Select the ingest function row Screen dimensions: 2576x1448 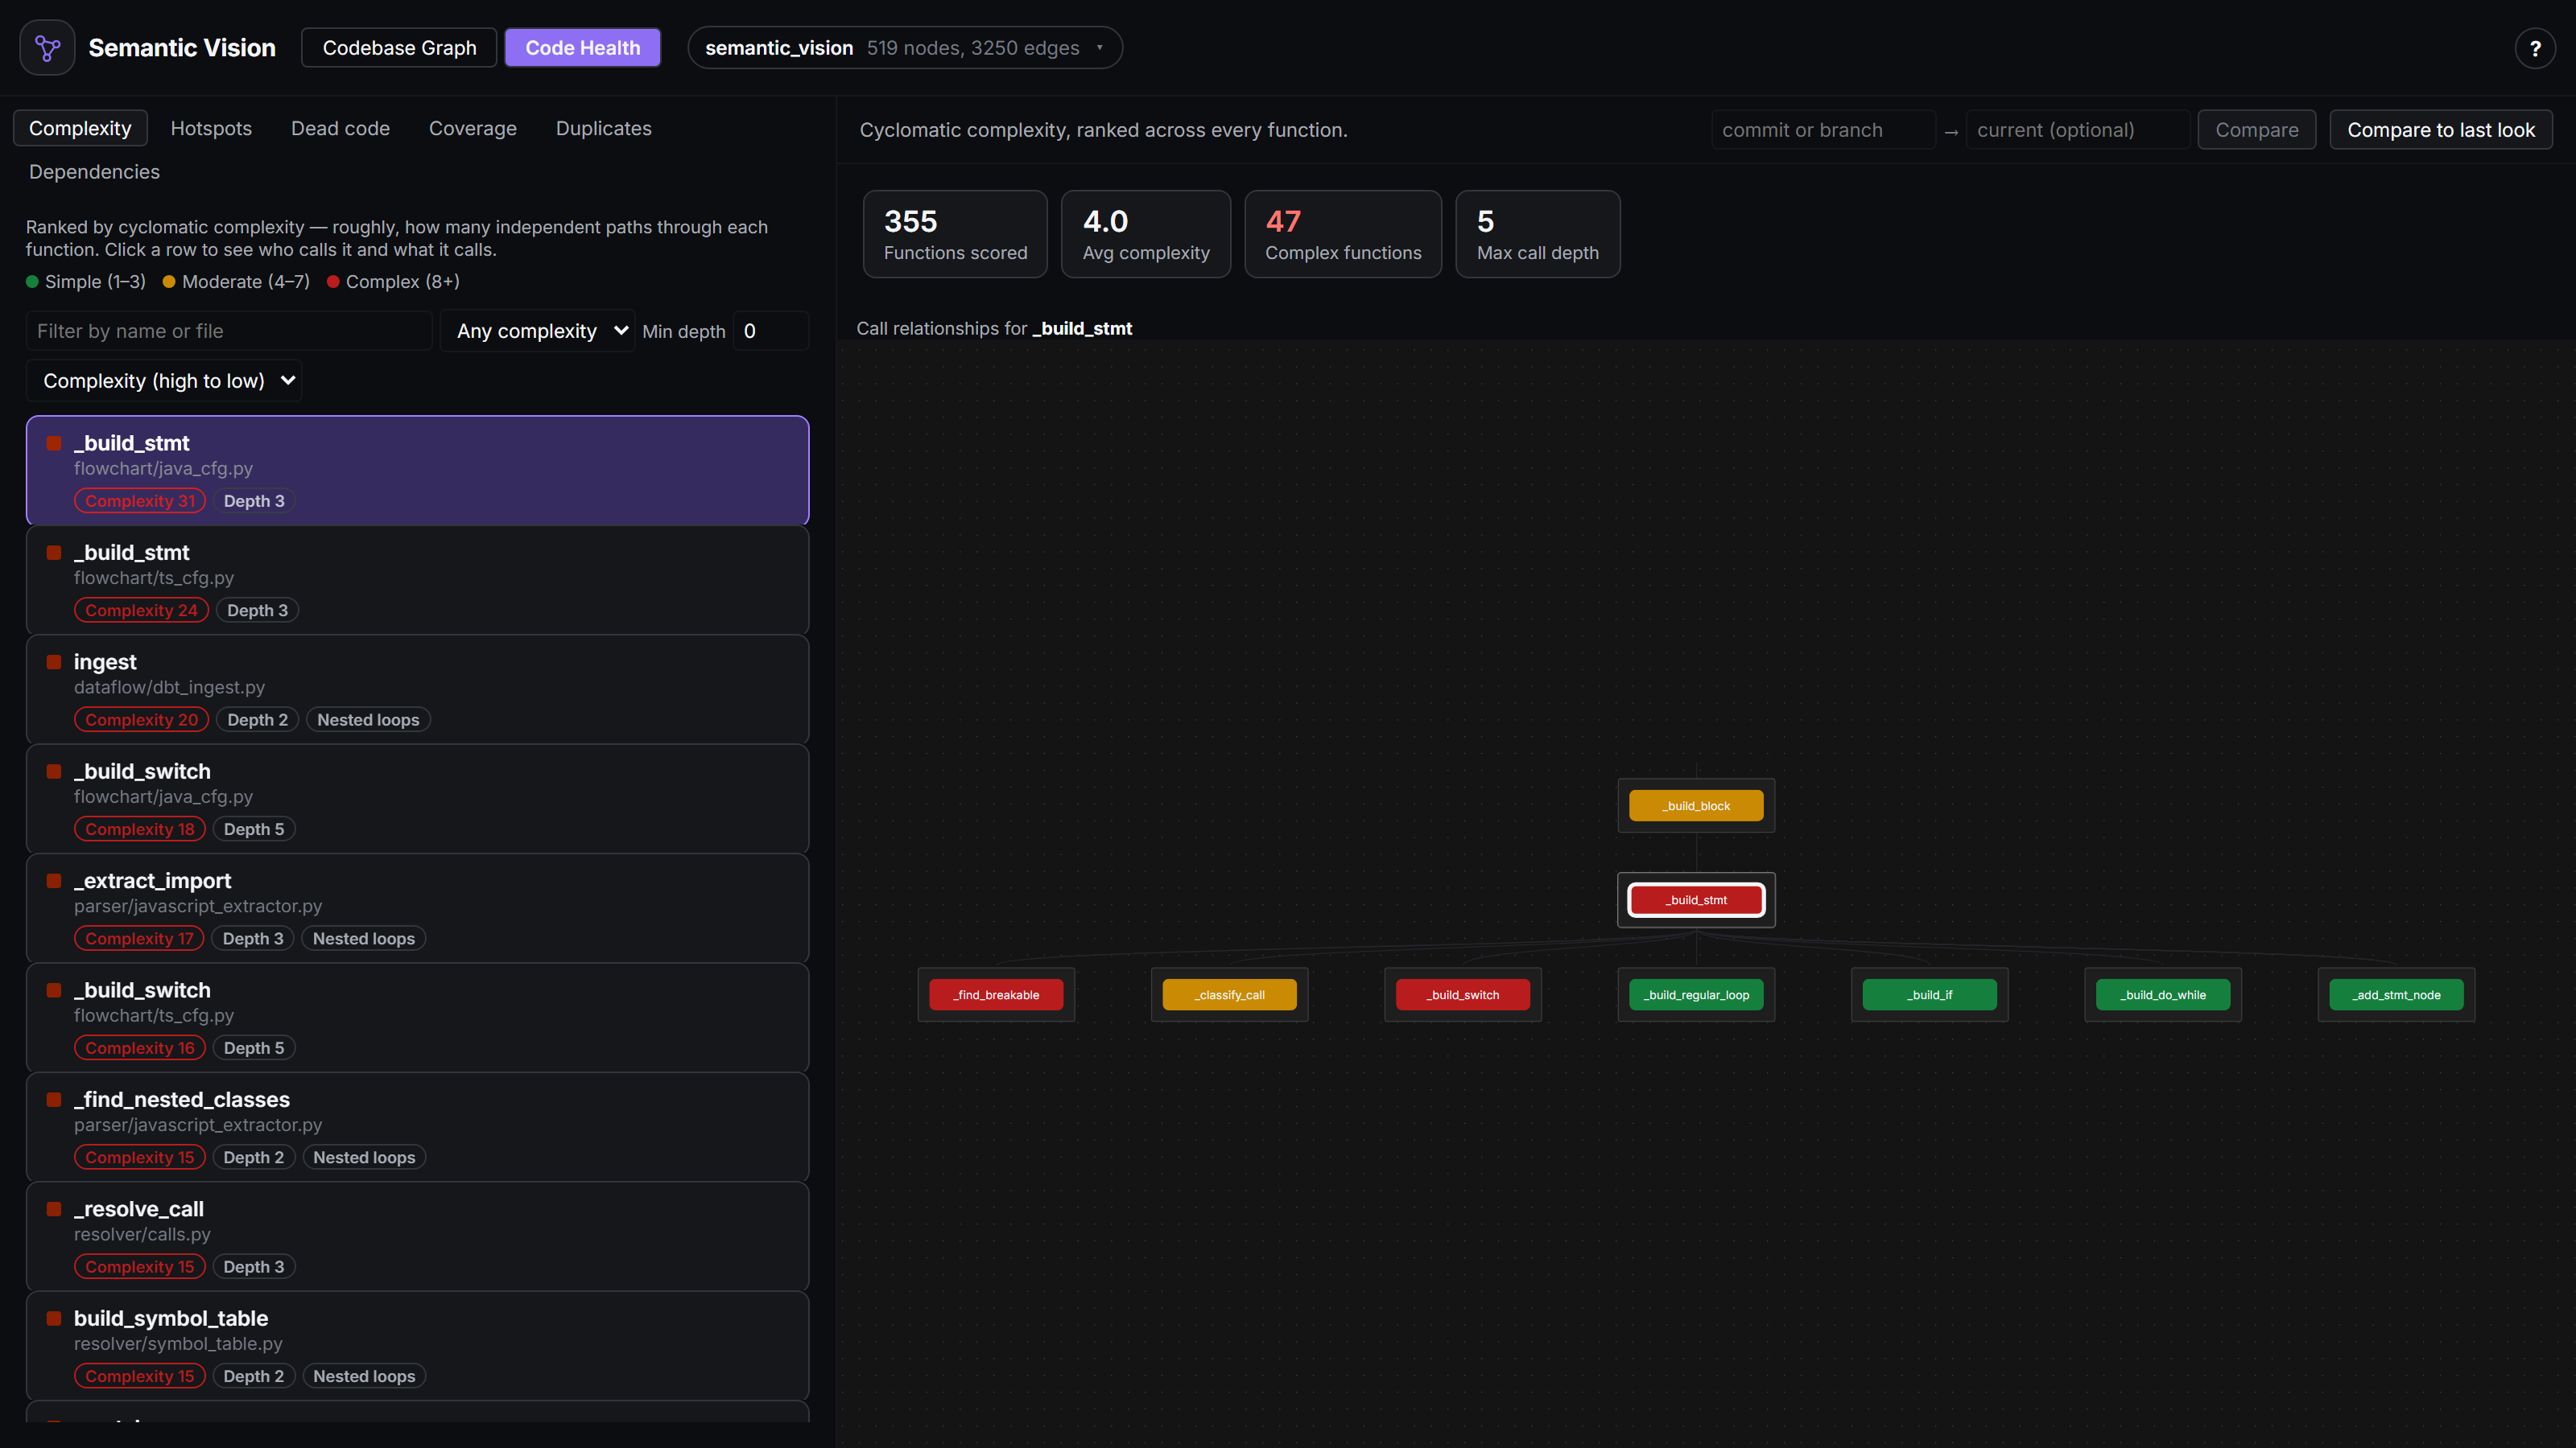click(x=417, y=689)
